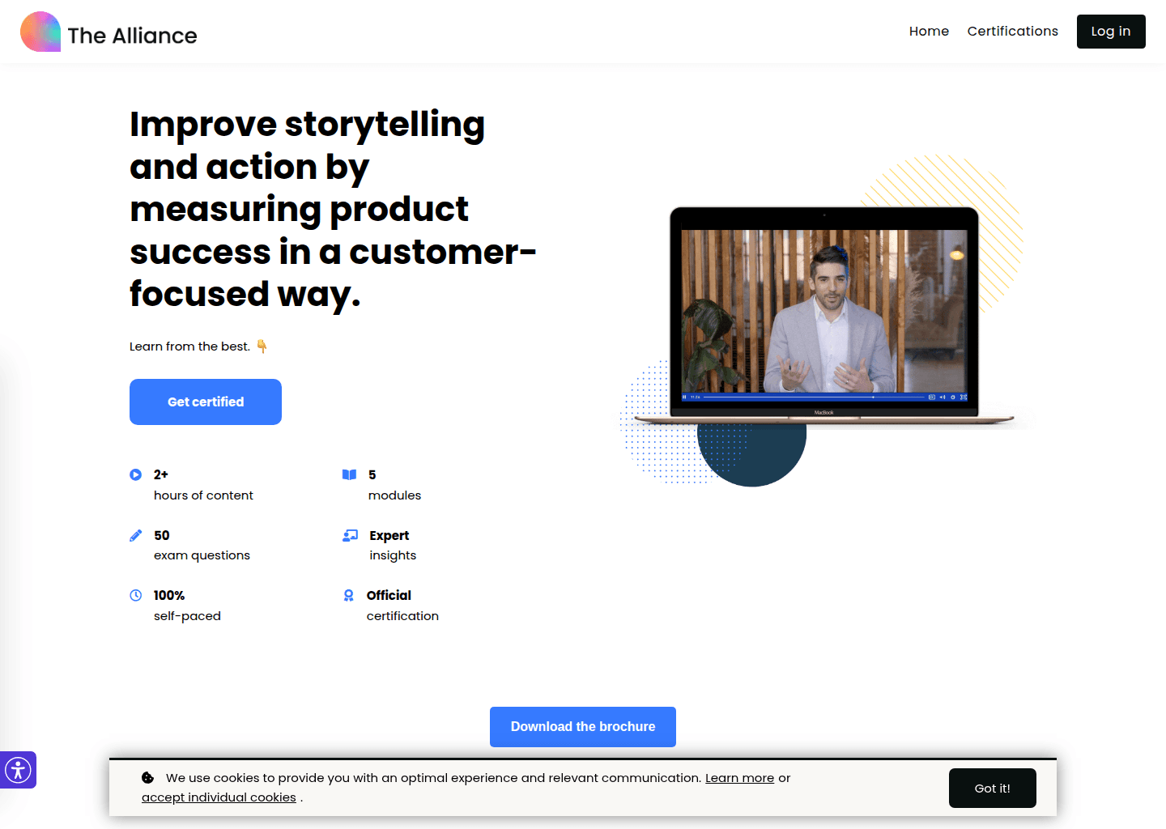Toggle fullscreen on the video
This screenshot has height=829, width=1166.
coord(964,397)
